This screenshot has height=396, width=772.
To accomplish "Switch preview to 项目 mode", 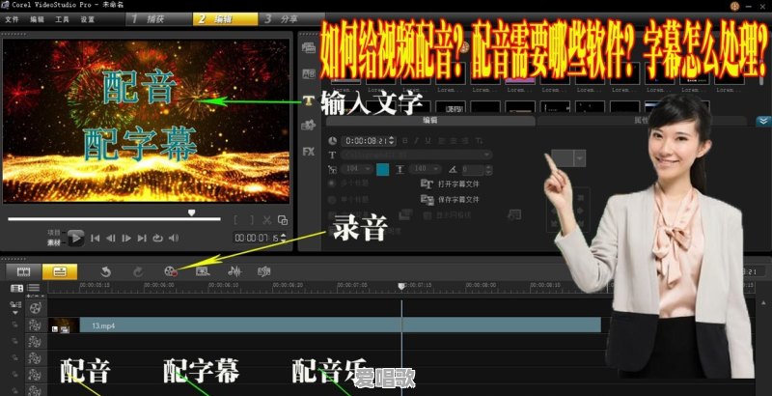I will 54,233.
